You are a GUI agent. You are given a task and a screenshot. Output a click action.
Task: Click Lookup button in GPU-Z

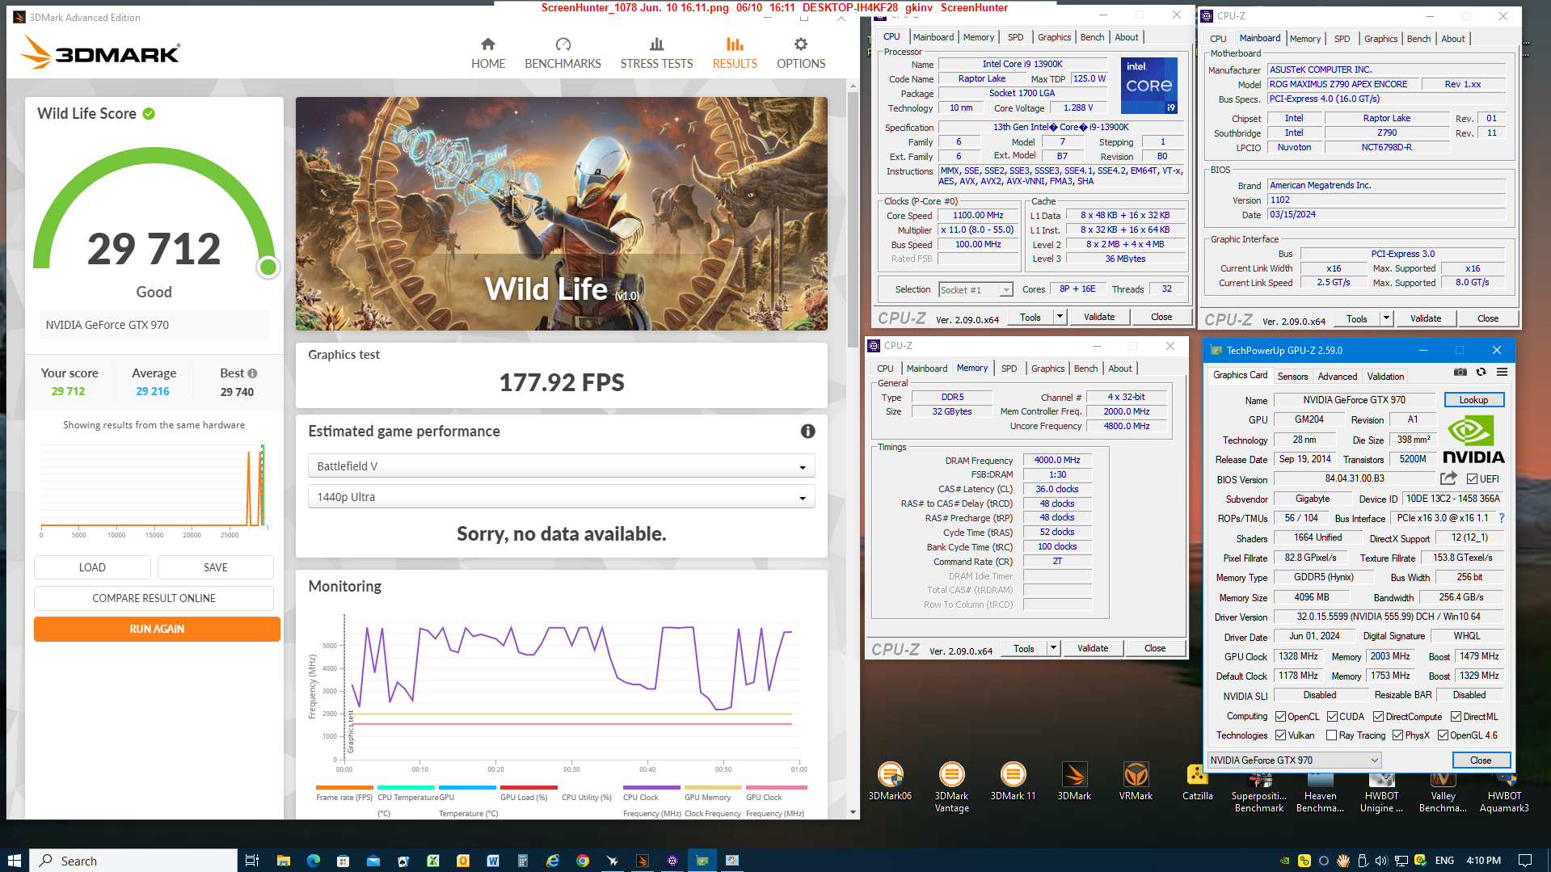pyautogui.click(x=1473, y=400)
